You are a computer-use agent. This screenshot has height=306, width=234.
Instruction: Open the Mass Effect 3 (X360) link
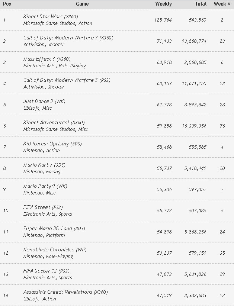47,59
